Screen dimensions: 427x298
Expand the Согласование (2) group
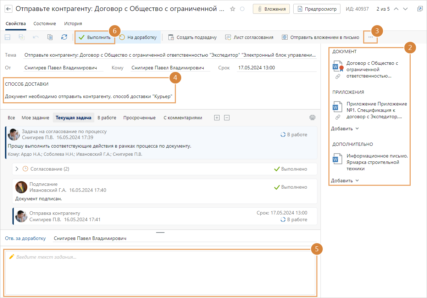coord(17,169)
